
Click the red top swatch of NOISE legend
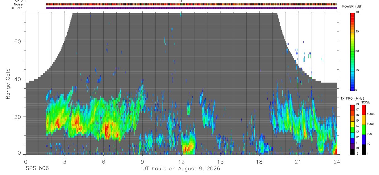(363, 110)
